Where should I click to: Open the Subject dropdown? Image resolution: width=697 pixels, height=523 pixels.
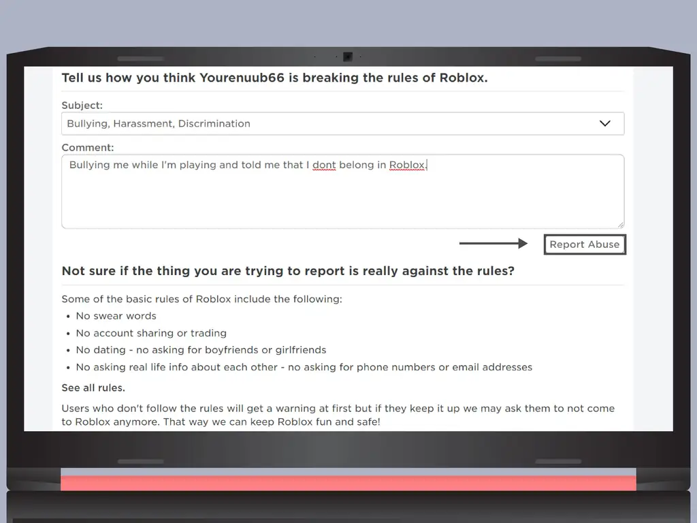tap(343, 124)
